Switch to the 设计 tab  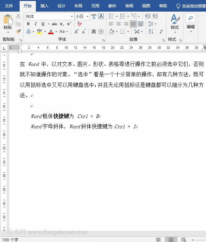pyautogui.click(x=61, y=6)
